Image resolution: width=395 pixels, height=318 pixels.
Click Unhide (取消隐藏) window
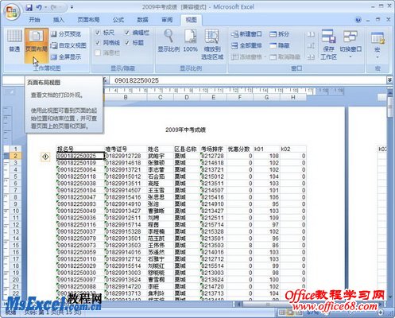[x=285, y=56]
